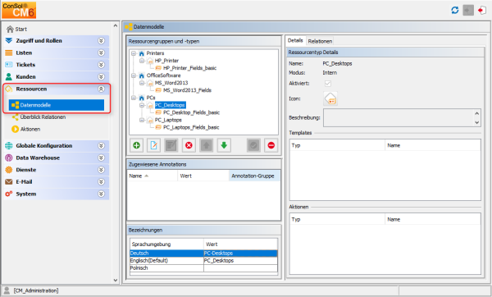Click the Annotation-Gruppe column header
The image size is (492, 297).
click(x=254, y=176)
